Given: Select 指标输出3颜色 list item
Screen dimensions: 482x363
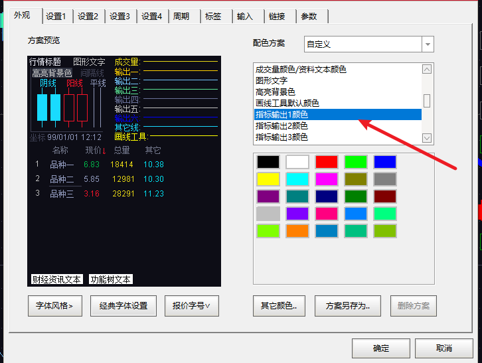Looking at the screenshot, I should point(337,137).
